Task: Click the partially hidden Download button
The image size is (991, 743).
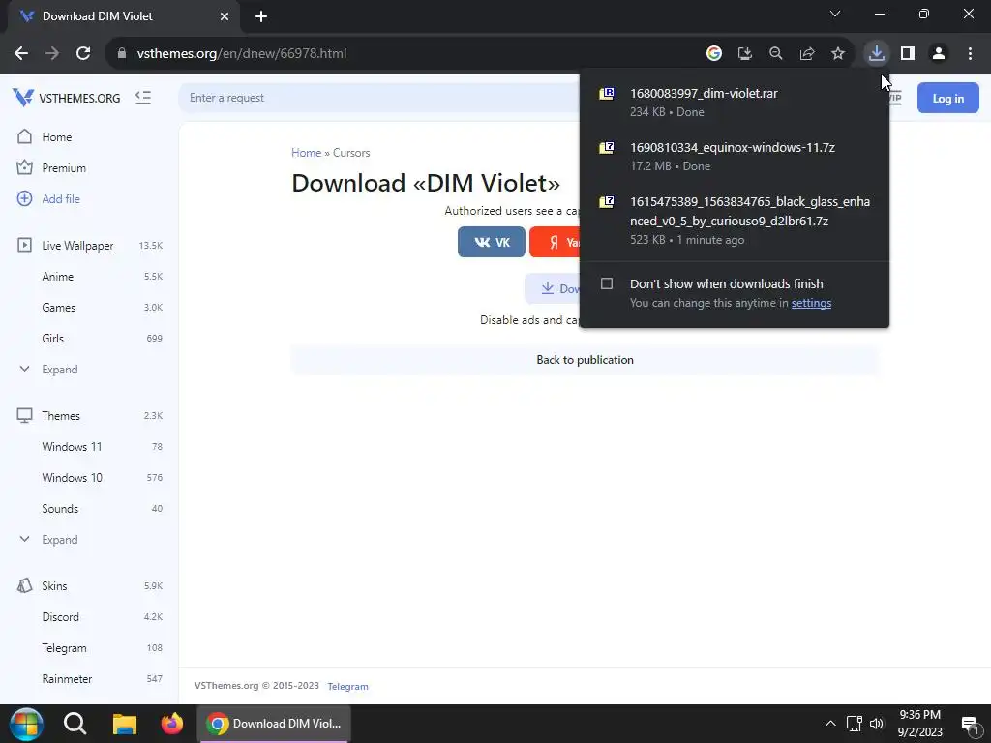Action: 553,288
